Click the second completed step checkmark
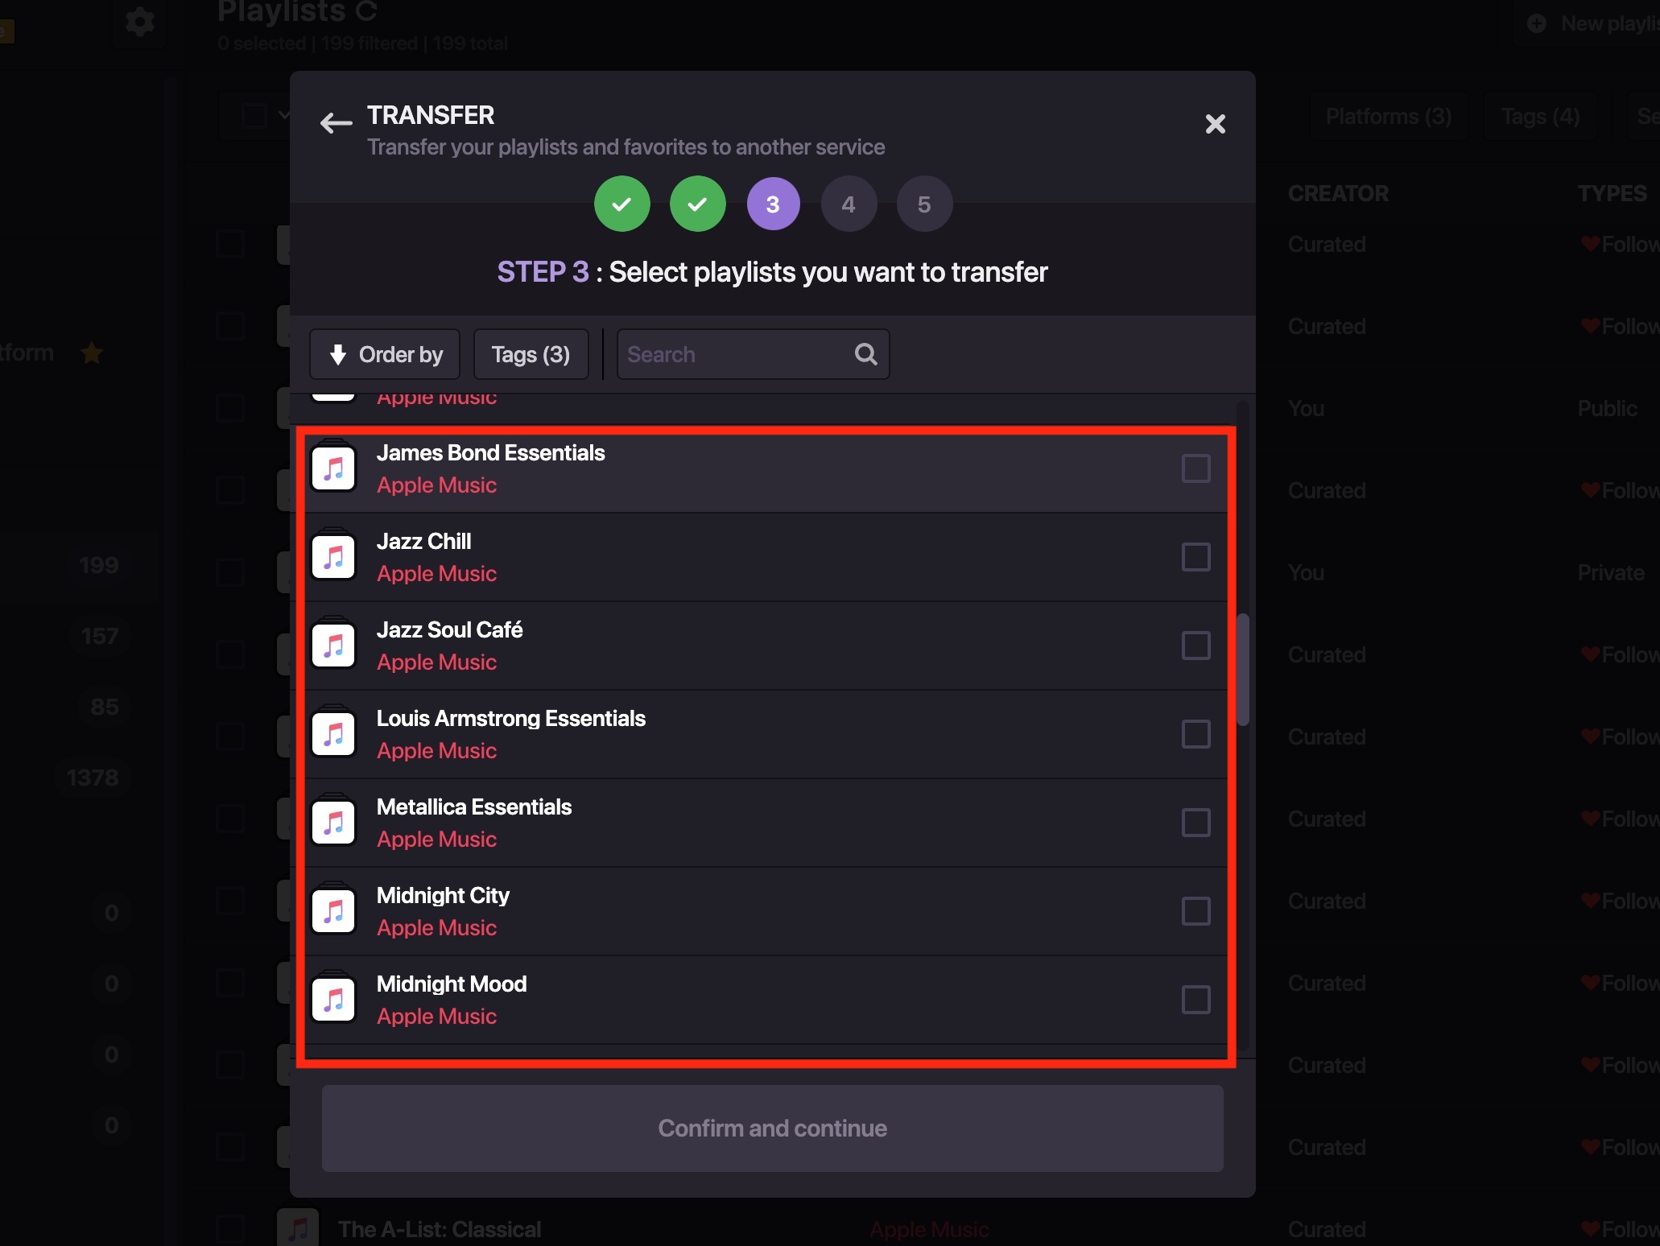Viewport: 1660px width, 1246px height. pyautogui.click(x=697, y=204)
